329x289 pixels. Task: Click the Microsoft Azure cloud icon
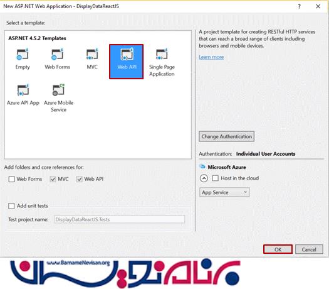[x=202, y=166]
